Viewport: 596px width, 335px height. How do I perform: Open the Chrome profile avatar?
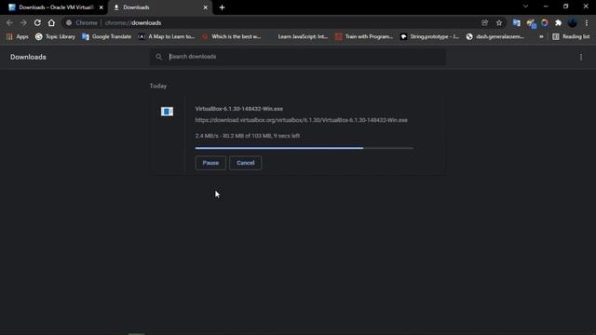coord(572,22)
